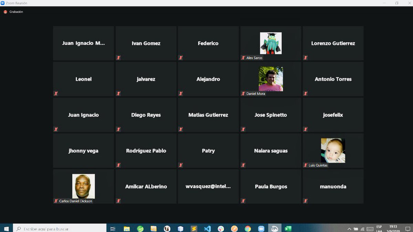
Task: Click the muted mic icon beside Daniel Mora
Action: [243, 94]
